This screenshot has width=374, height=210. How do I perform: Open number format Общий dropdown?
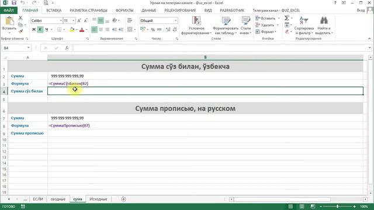pyautogui.click(x=175, y=21)
